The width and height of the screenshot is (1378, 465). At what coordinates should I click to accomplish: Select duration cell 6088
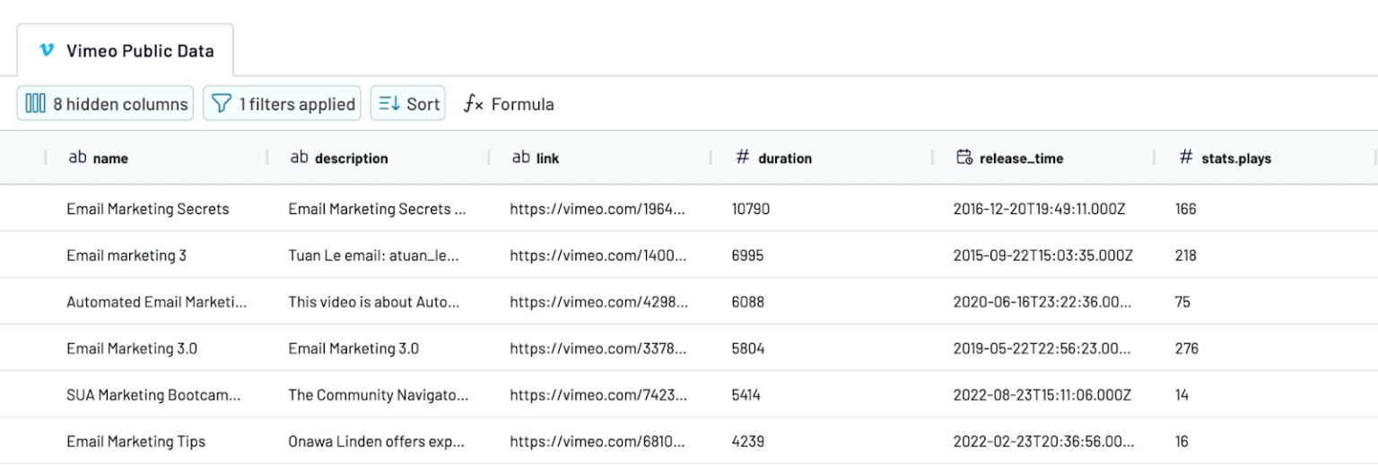click(748, 302)
